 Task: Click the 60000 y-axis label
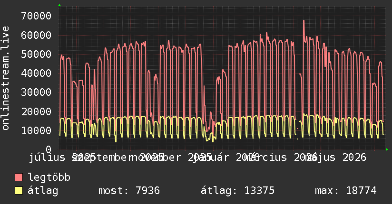click(36, 35)
